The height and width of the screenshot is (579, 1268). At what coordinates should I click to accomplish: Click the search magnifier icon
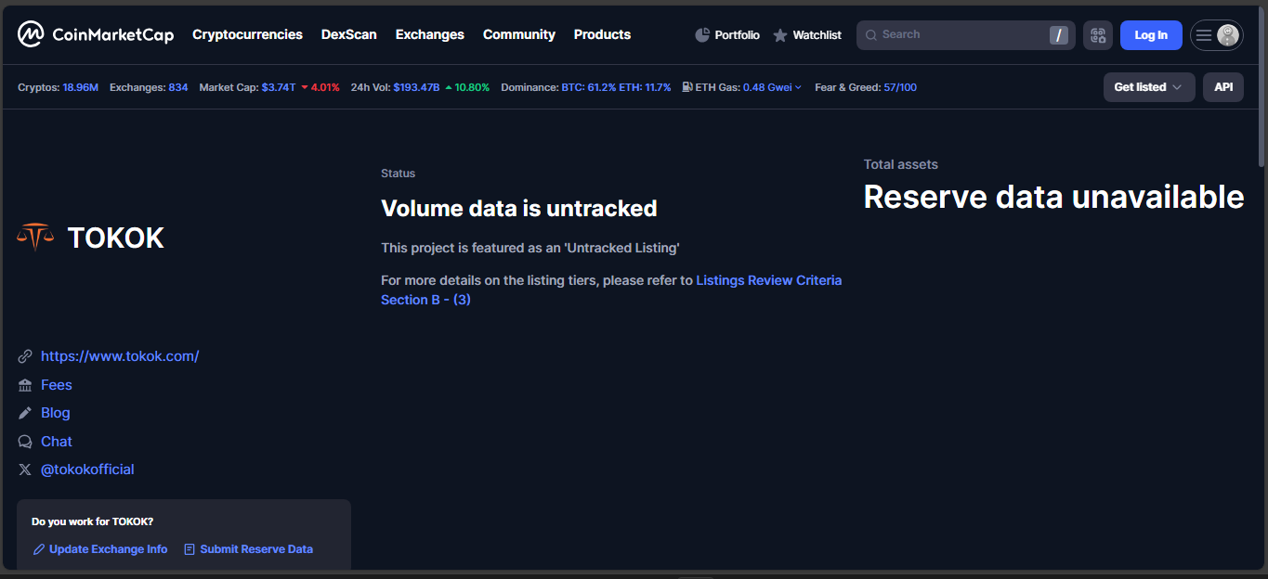[871, 35]
